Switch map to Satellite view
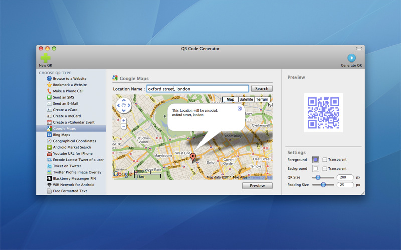 (x=246, y=99)
